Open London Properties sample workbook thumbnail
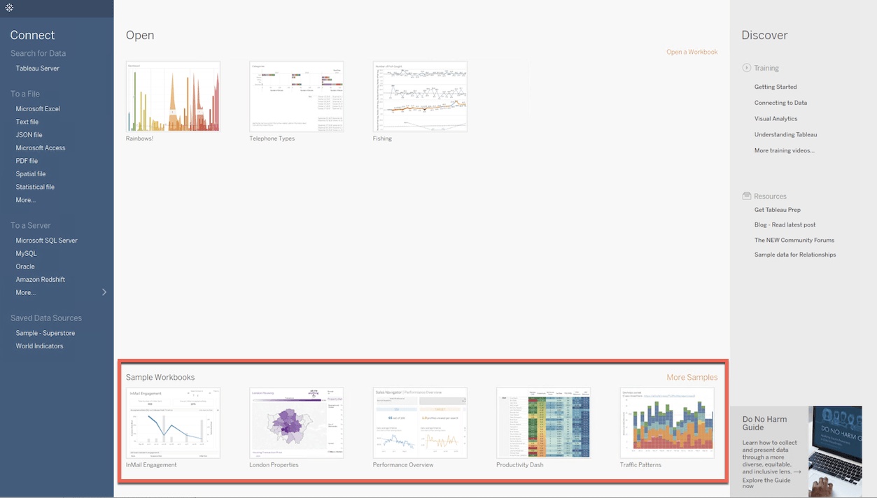Screen dimensions: 877x498 pyautogui.click(x=297, y=423)
